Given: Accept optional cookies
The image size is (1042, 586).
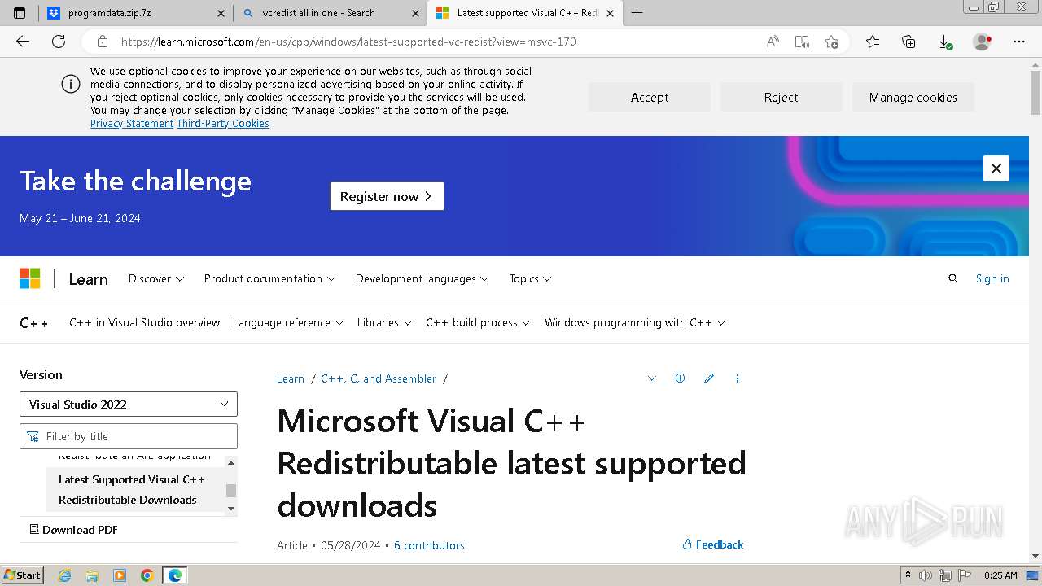Looking at the screenshot, I should coord(650,97).
